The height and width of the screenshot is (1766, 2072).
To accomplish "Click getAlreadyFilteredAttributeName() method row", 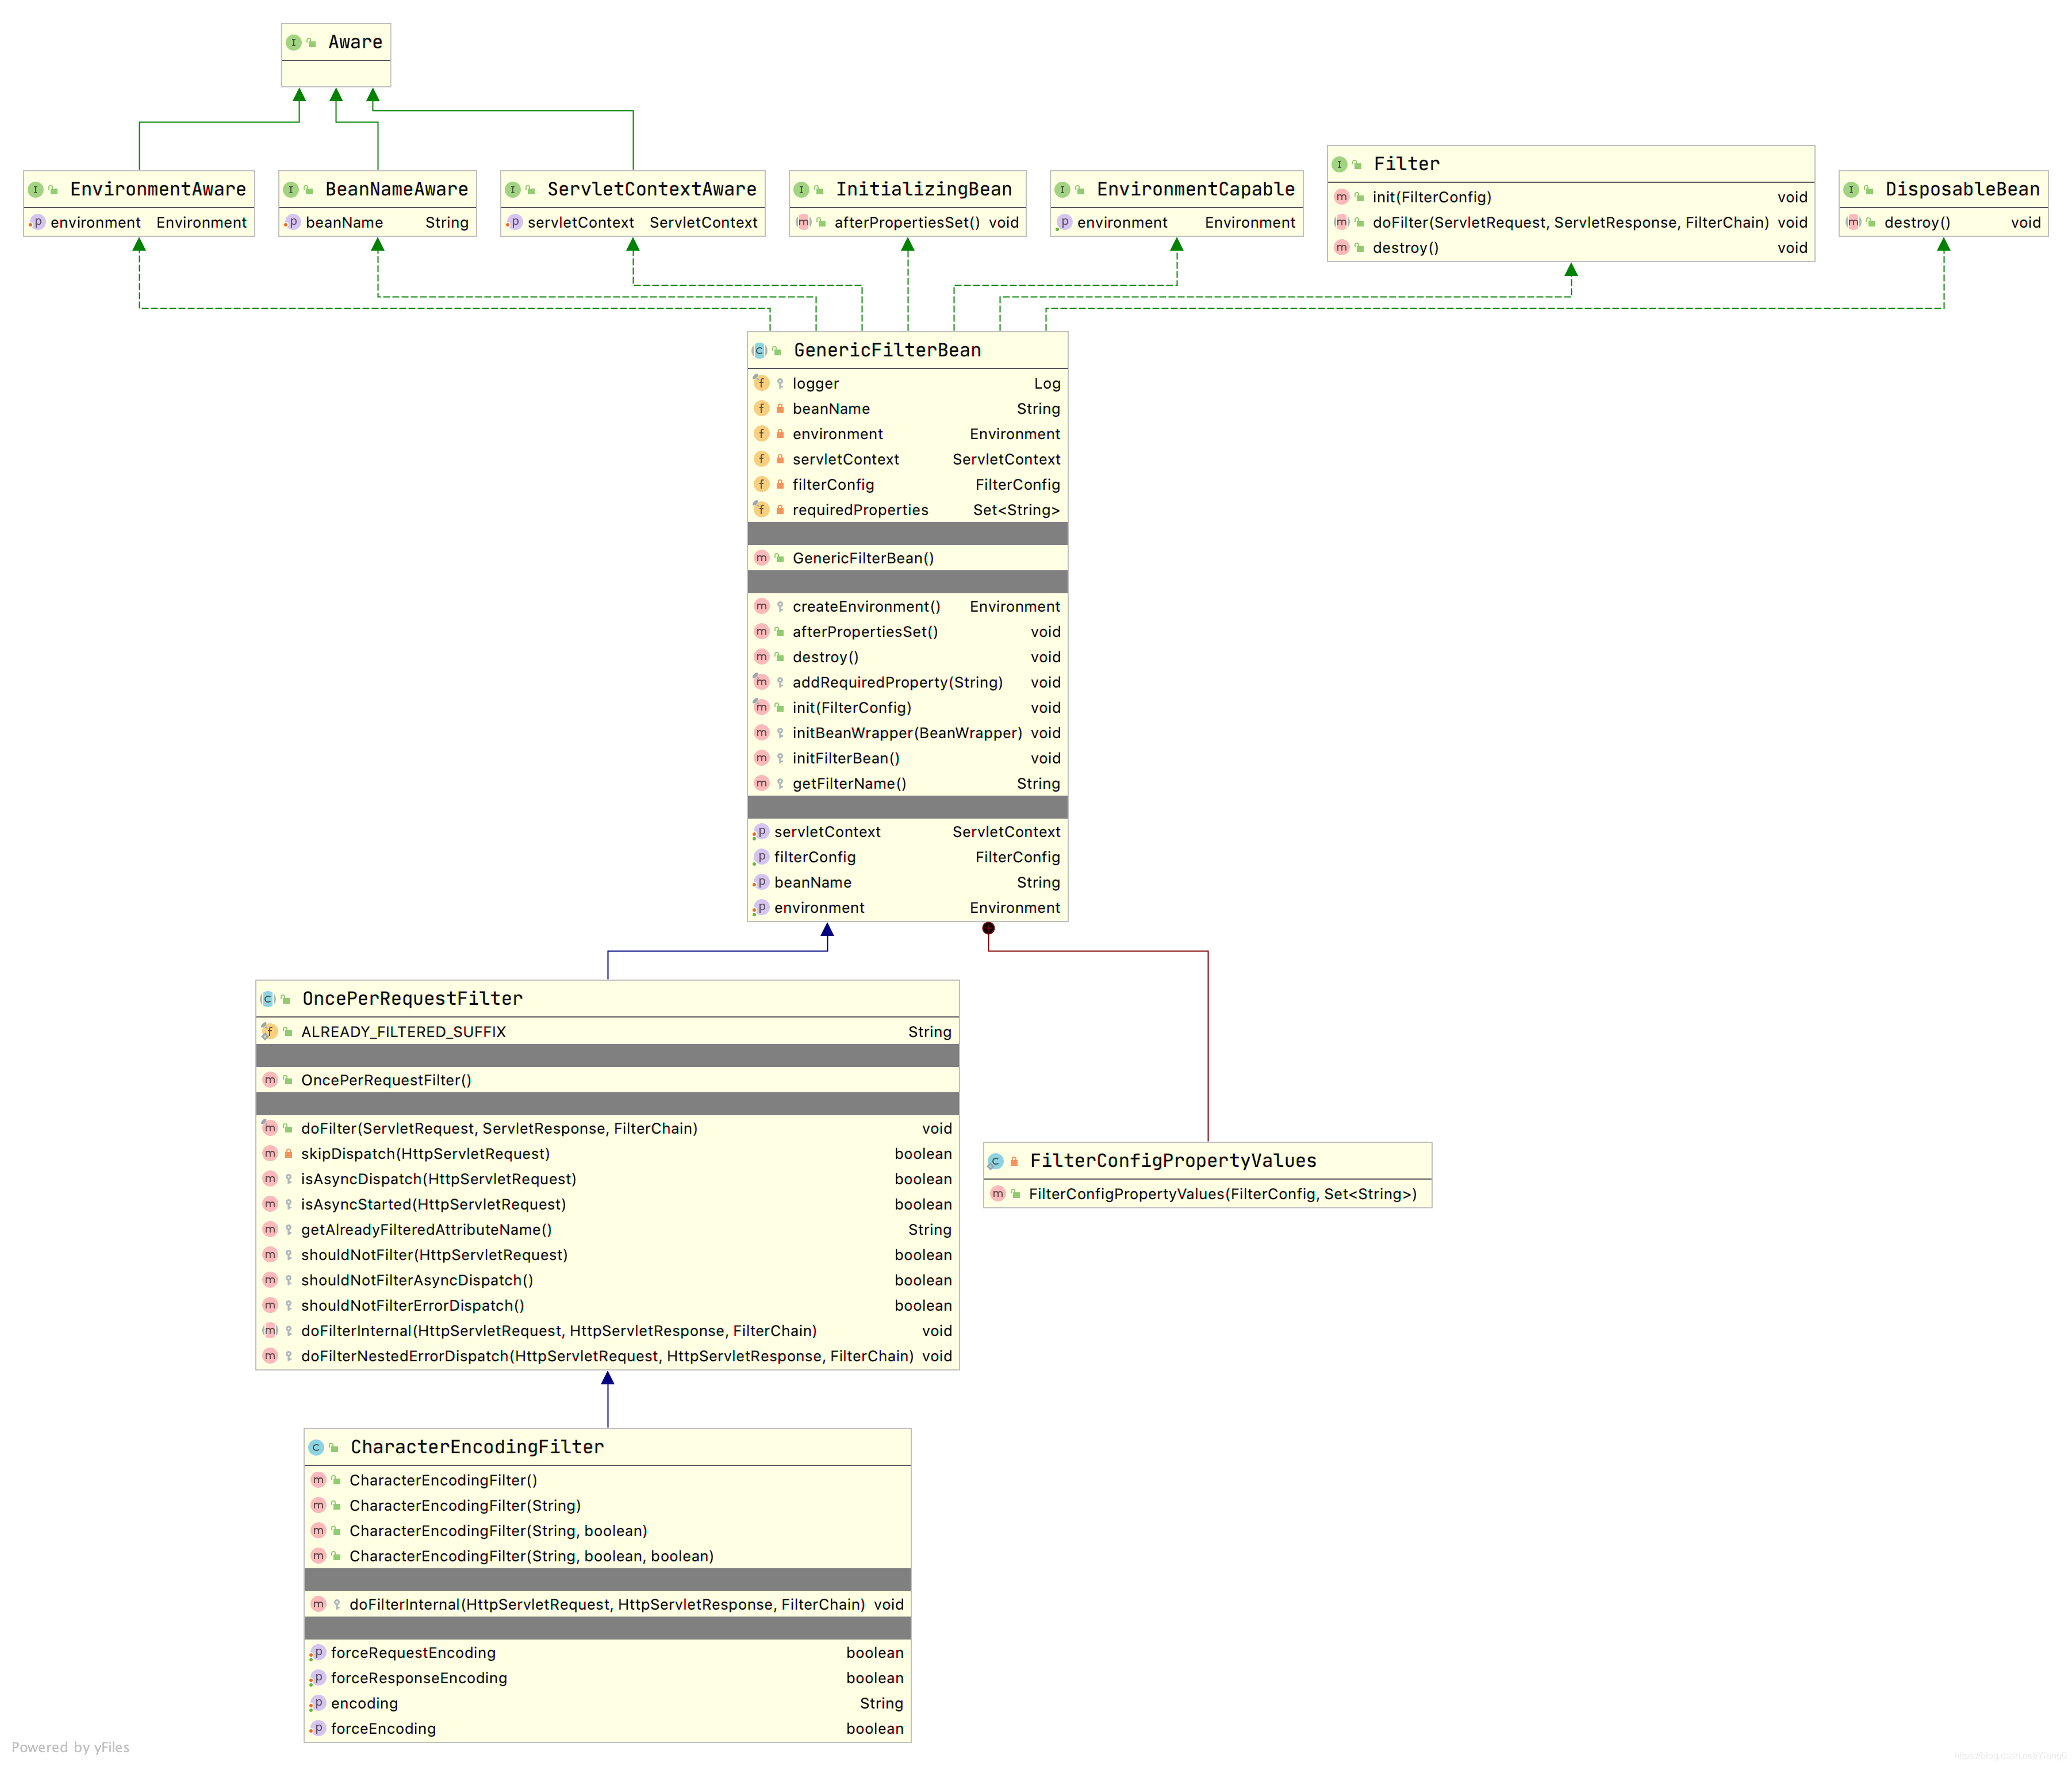I will 608,1229.
